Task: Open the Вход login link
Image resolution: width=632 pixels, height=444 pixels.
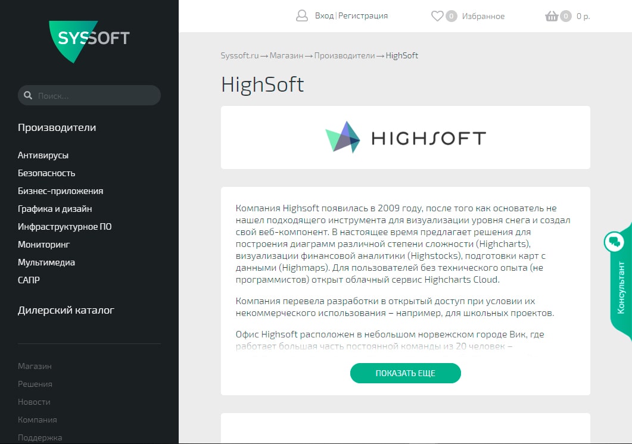Action: (324, 15)
